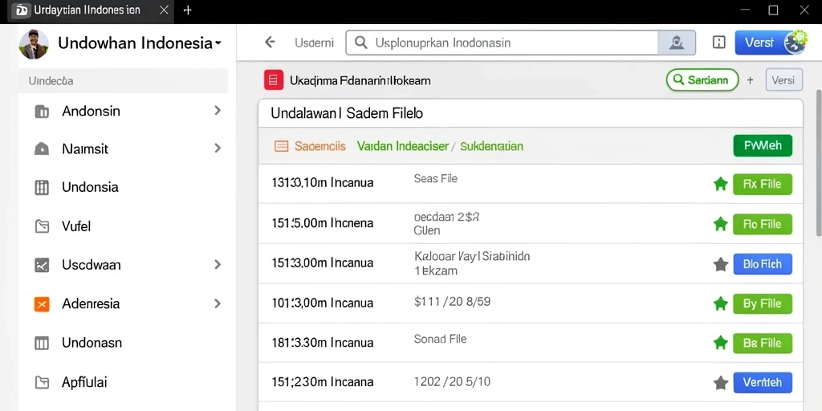Toggle the green star on Seas File row

pyautogui.click(x=721, y=184)
